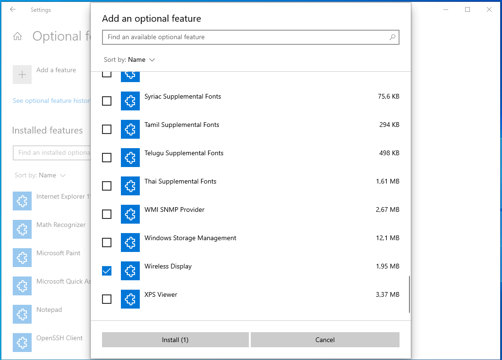Check the Thai Supplemental Fonts checkbox
502x360 pixels.
pos(107,186)
